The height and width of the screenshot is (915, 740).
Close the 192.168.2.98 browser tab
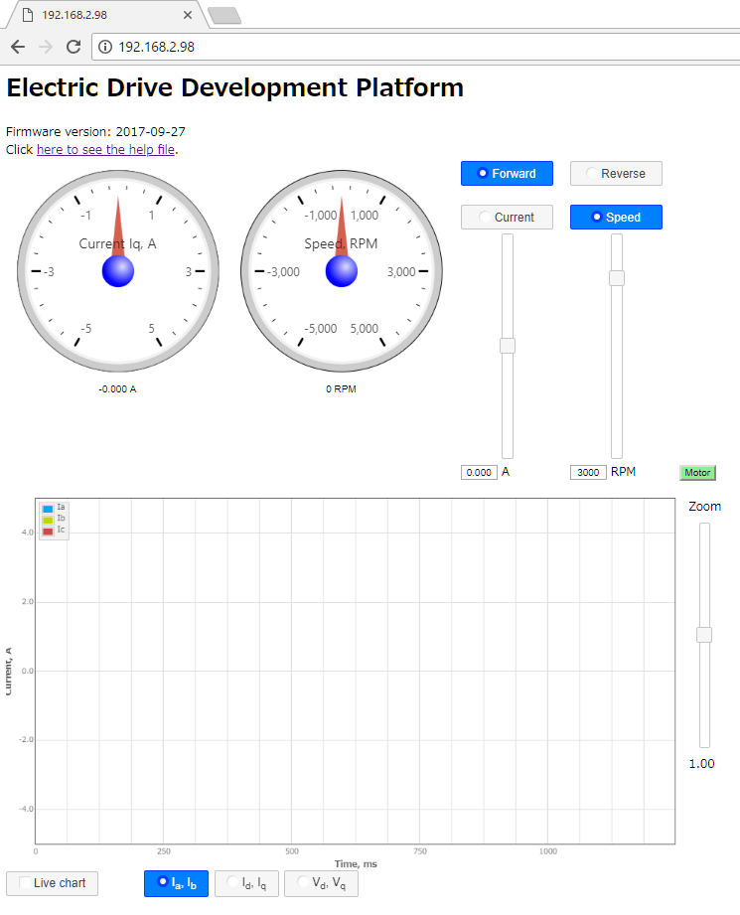coord(189,15)
